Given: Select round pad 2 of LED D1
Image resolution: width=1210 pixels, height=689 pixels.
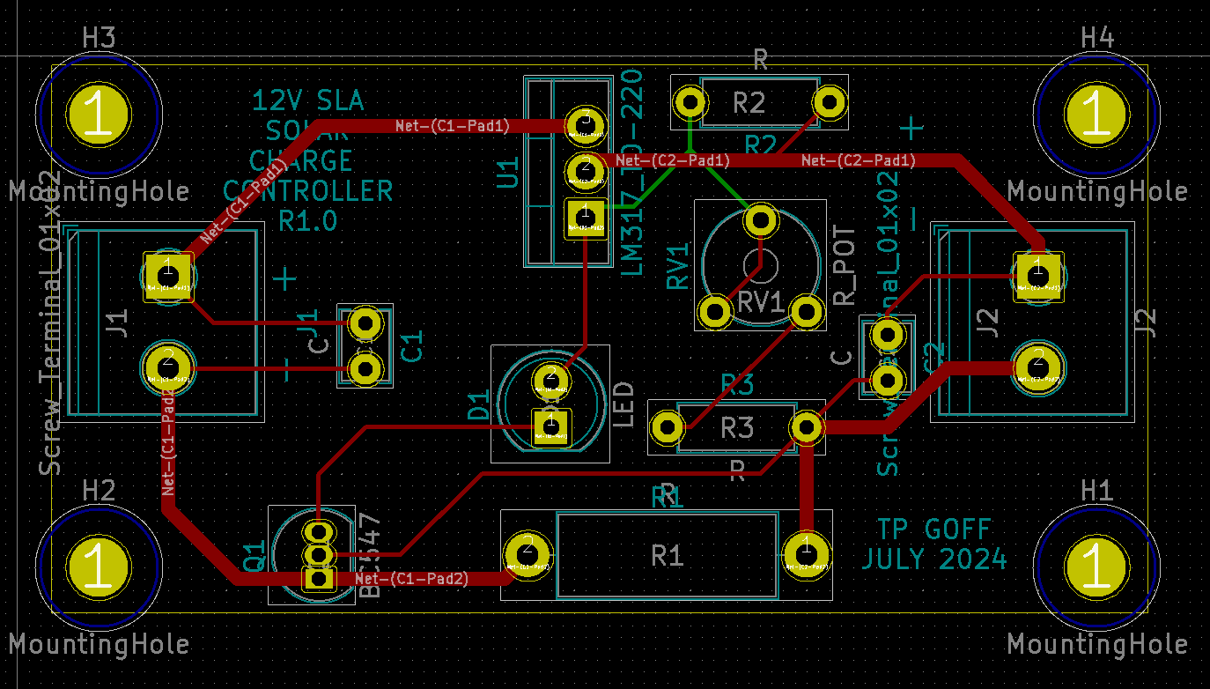Looking at the screenshot, I should (551, 381).
